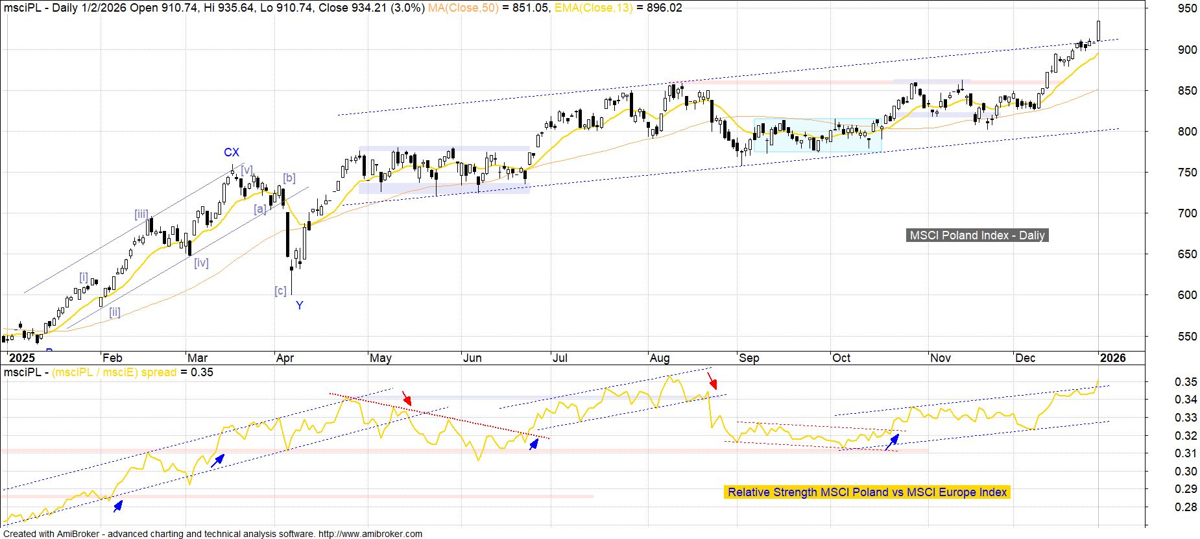Screen dimensions: 1200x539
Task: Click the Y wave label below April low
Action: pos(300,305)
